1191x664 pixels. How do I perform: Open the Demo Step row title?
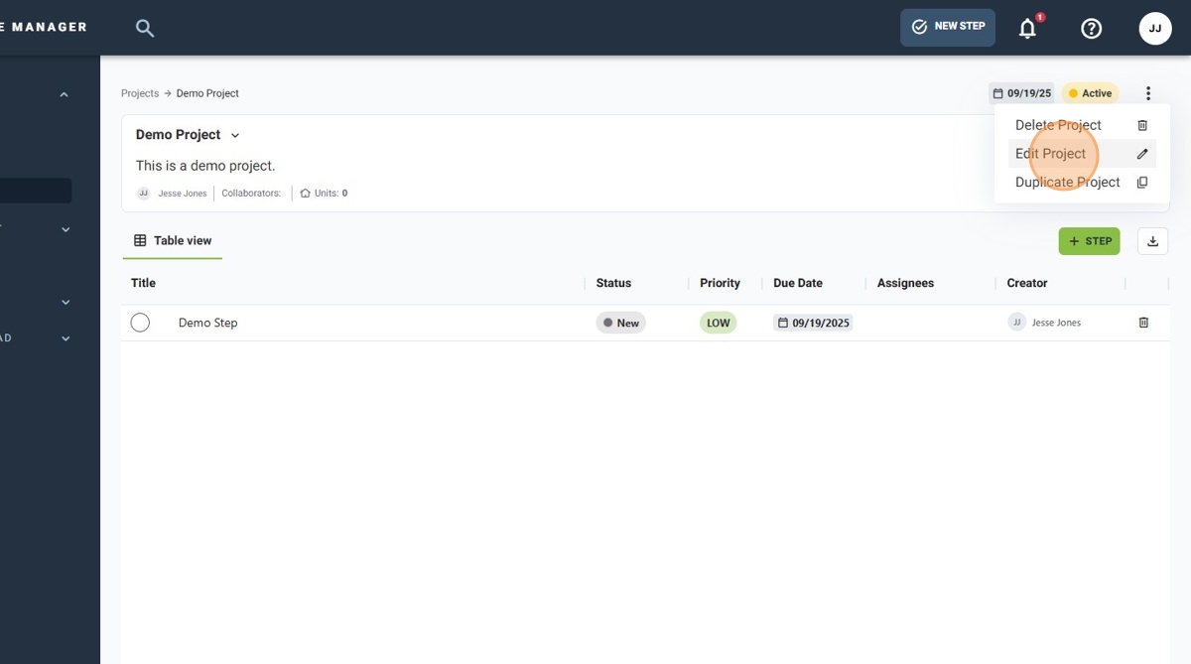coord(207,323)
